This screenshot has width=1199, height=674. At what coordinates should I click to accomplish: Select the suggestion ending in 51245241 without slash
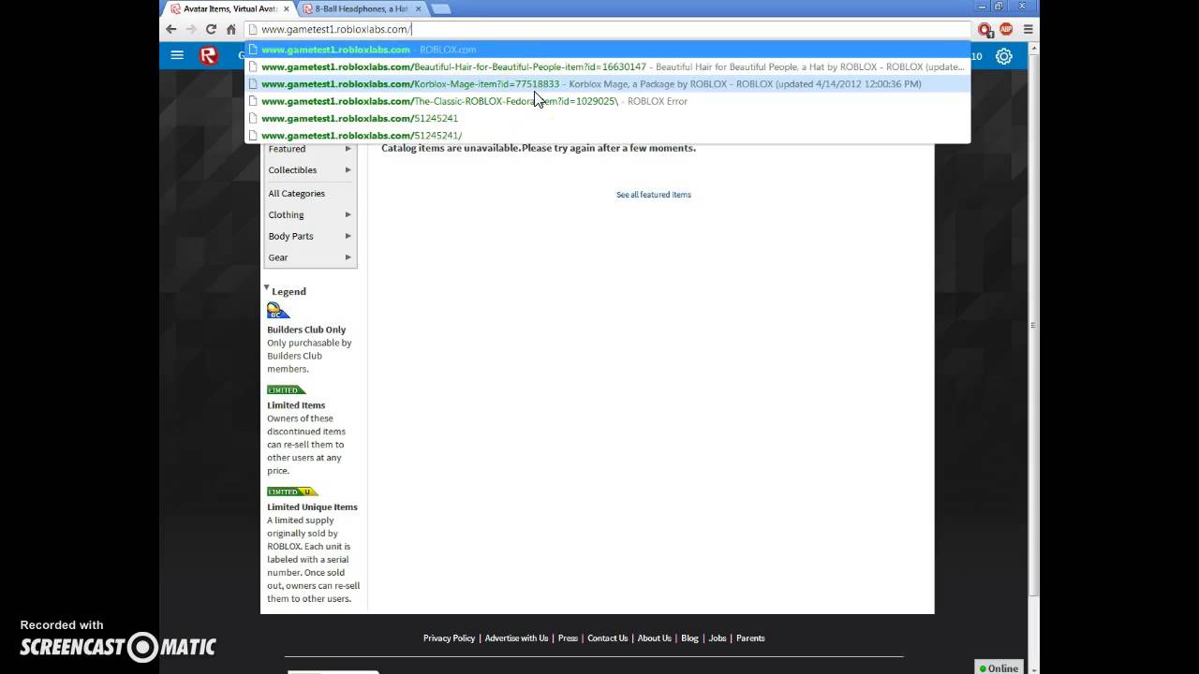point(607,118)
